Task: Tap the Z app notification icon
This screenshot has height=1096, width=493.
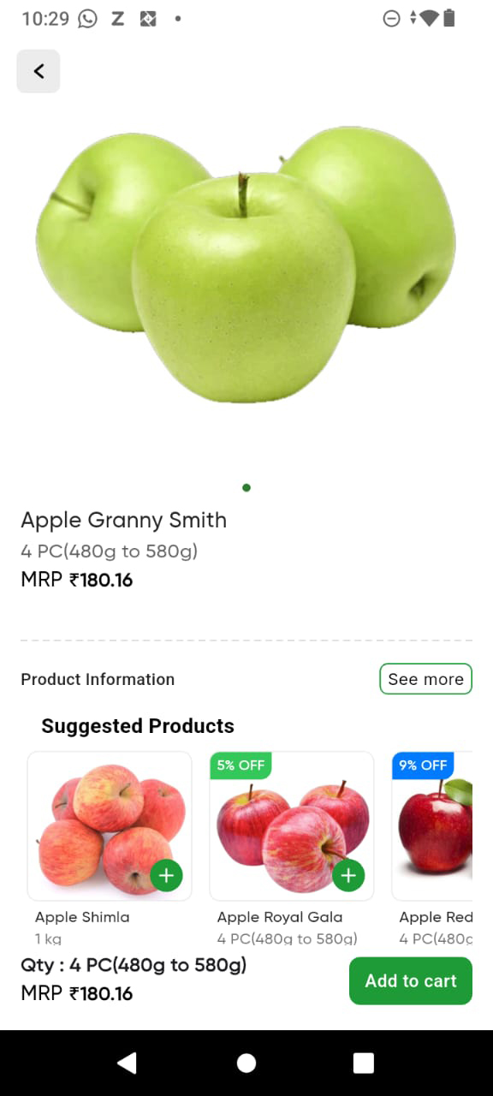Action: pos(117,18)
